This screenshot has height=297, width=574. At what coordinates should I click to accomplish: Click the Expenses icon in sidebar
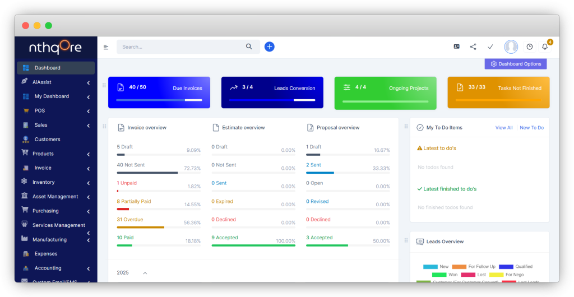(x=26, y=254)
